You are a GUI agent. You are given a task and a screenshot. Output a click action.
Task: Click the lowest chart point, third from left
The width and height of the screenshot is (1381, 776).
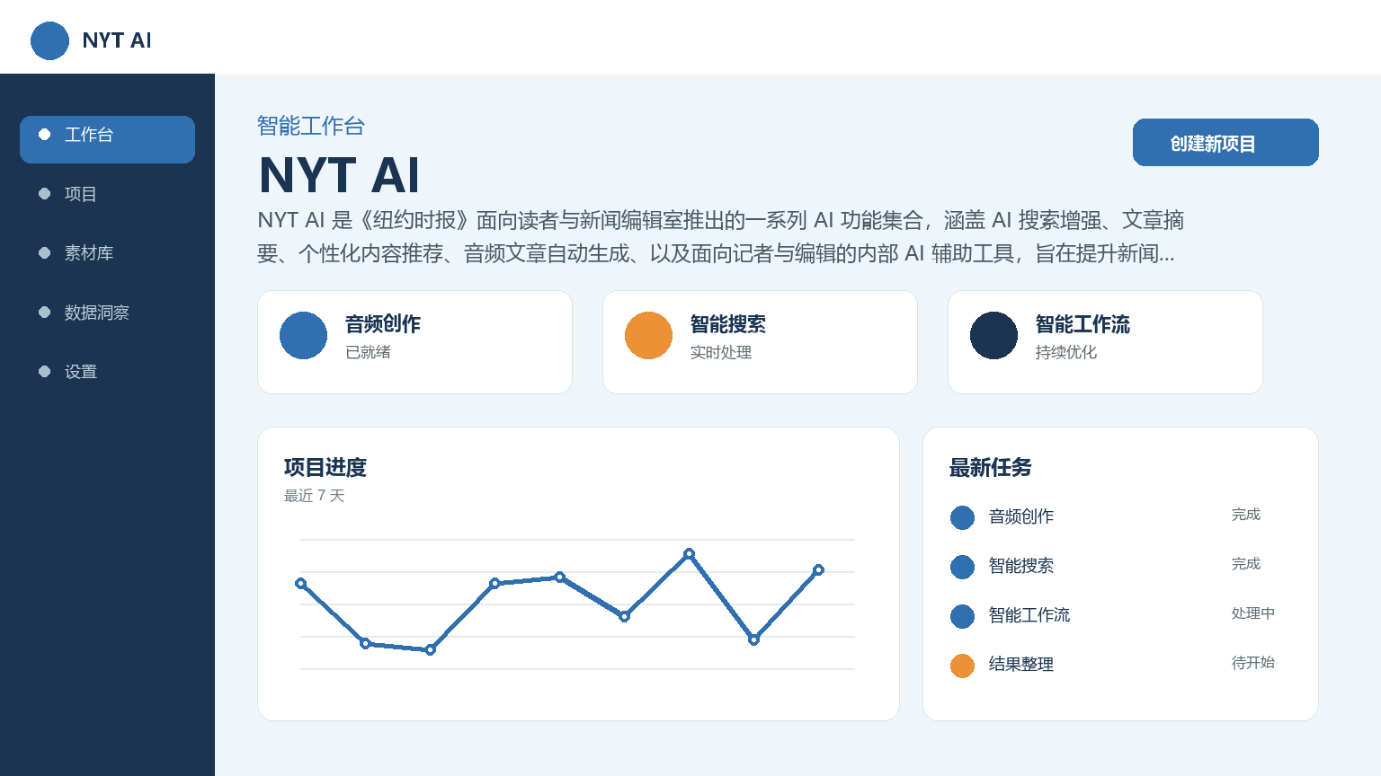[x=430, y=649]
